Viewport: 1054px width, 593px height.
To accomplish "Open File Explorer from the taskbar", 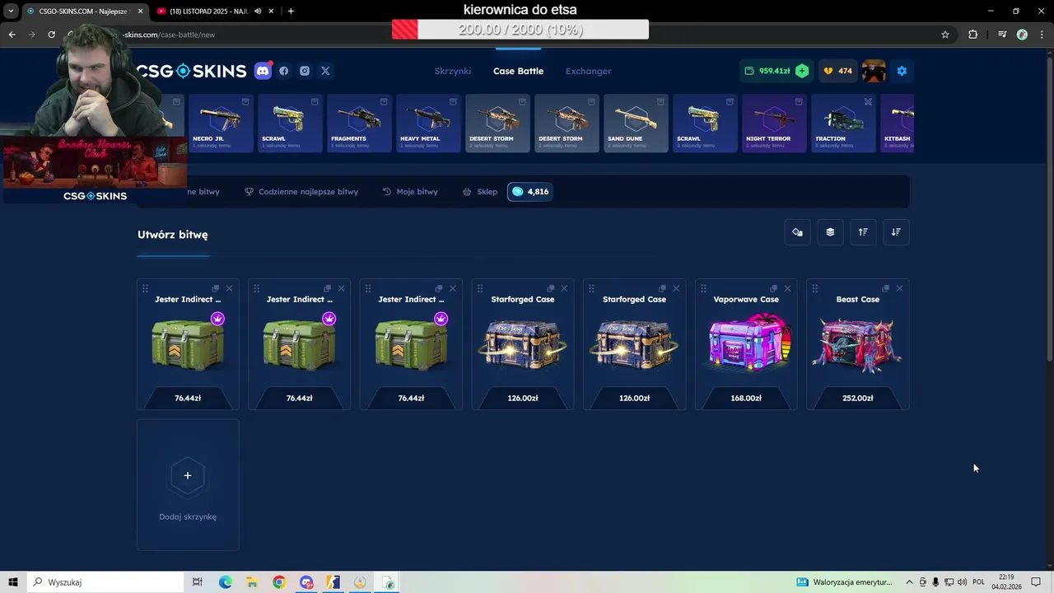I will click(x=252, y=582).
